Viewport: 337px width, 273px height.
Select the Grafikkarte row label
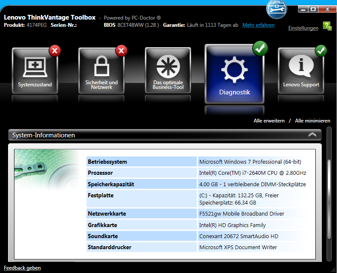tap(102, 225)
